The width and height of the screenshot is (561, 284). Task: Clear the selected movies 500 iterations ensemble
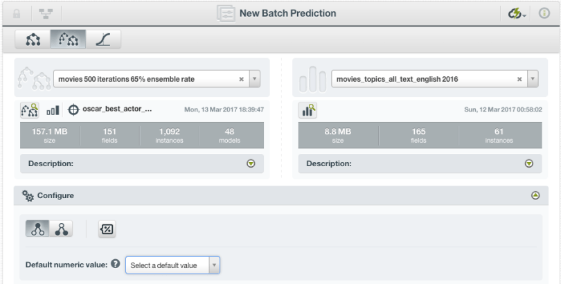[241, 79]
